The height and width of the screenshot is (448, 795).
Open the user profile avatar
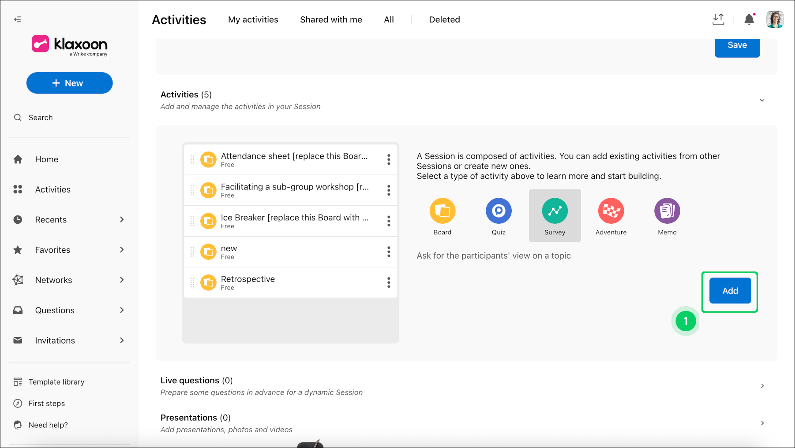click(775, 19)
